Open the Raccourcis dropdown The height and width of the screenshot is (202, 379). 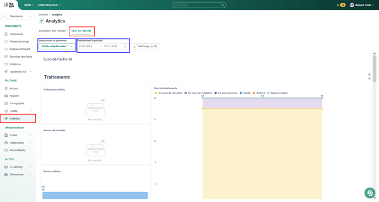tap(20, 16)
